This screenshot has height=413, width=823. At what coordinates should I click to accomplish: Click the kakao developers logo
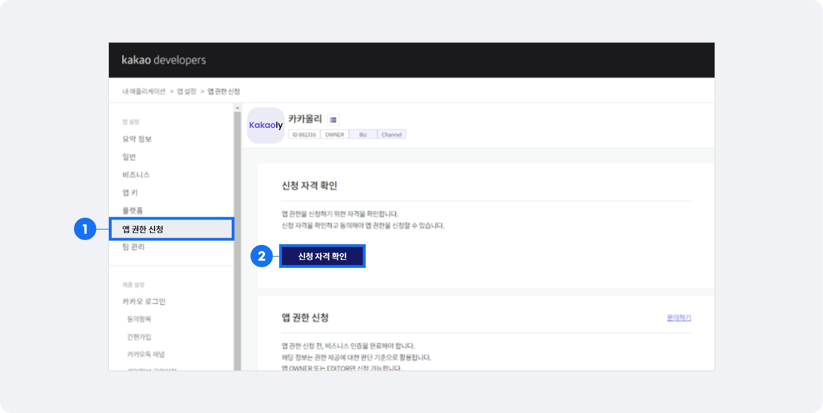click(x=164, y=60)
